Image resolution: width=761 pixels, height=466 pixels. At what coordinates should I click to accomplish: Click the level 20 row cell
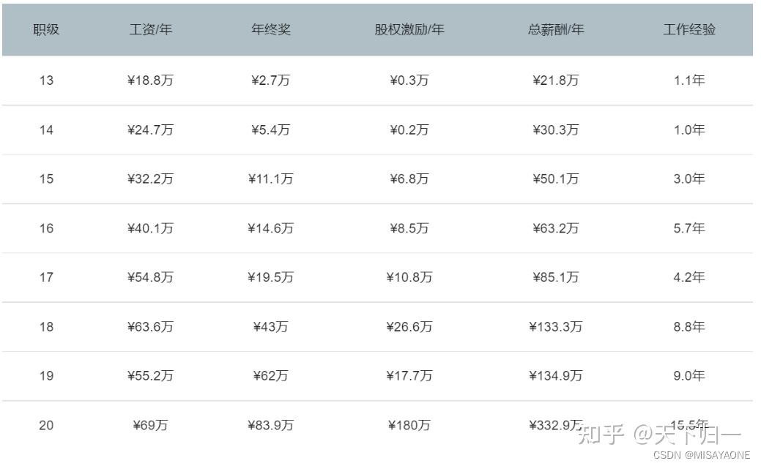coord(46,425)
